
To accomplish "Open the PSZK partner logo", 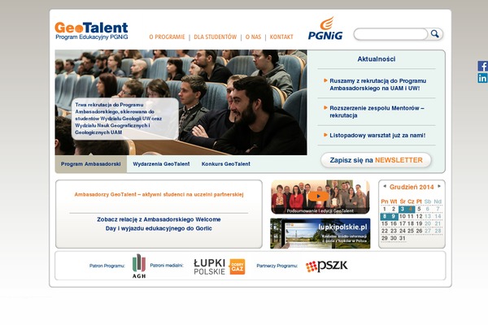I will 327,266.
